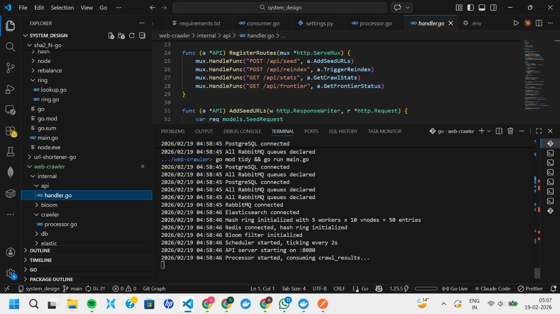Kill the active terminal with trash icon

pyautogui.click(x=511, y=131)
